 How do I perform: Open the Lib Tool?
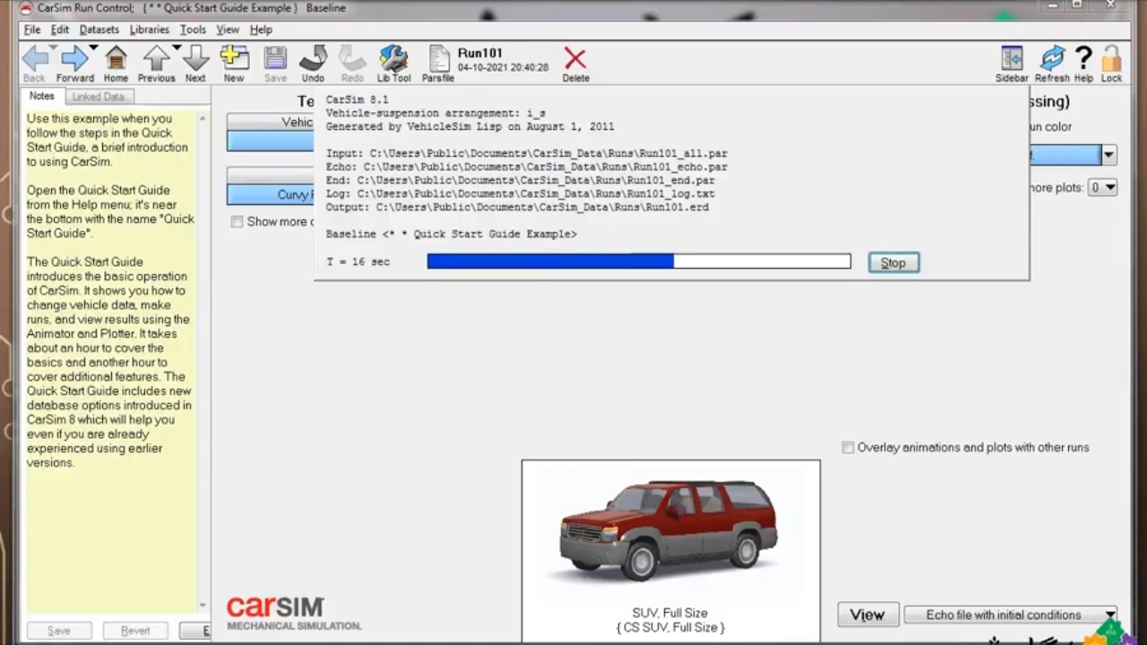click(x=393, y=61)
